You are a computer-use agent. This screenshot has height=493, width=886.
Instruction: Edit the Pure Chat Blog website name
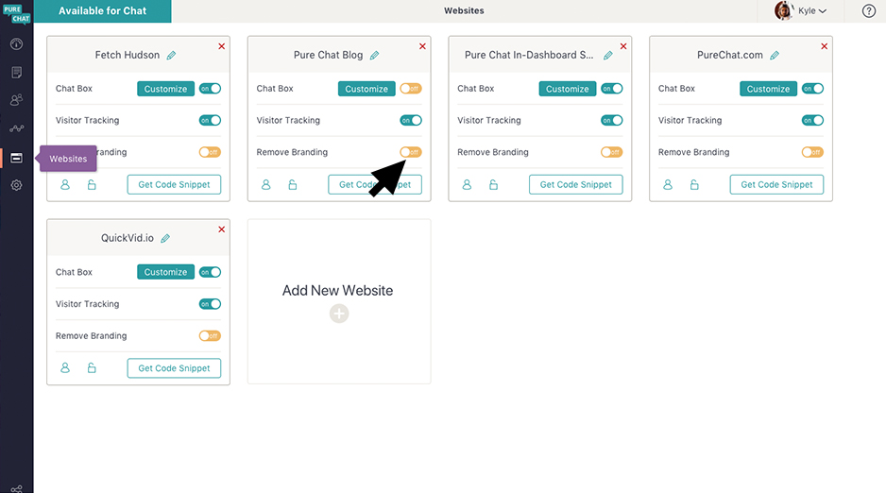click(x=374, y=56)
